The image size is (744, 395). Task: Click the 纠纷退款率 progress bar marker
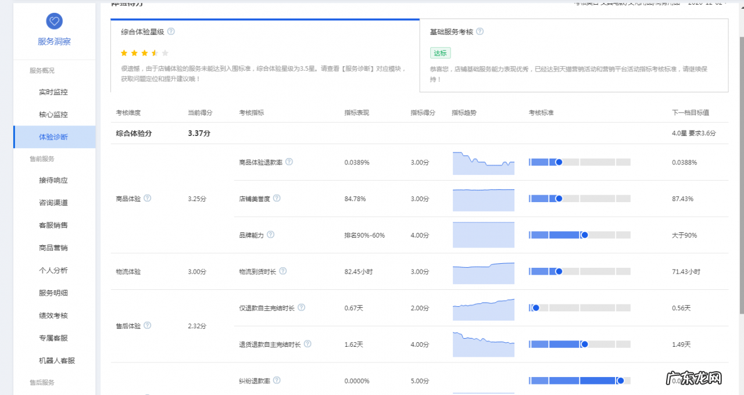pos(621,380)
